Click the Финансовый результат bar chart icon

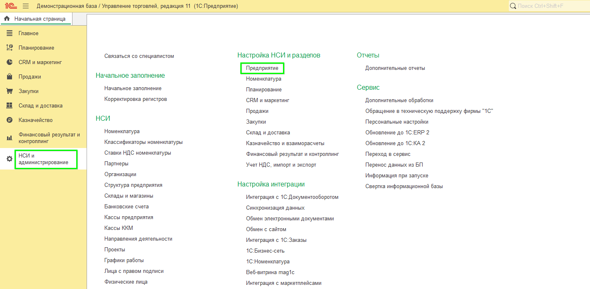10,138
